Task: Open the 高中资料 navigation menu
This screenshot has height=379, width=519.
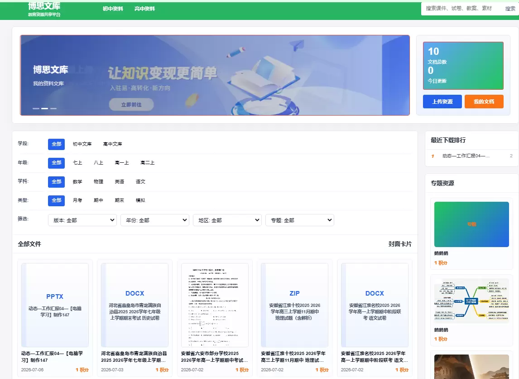Action: (x=144, y=9)
